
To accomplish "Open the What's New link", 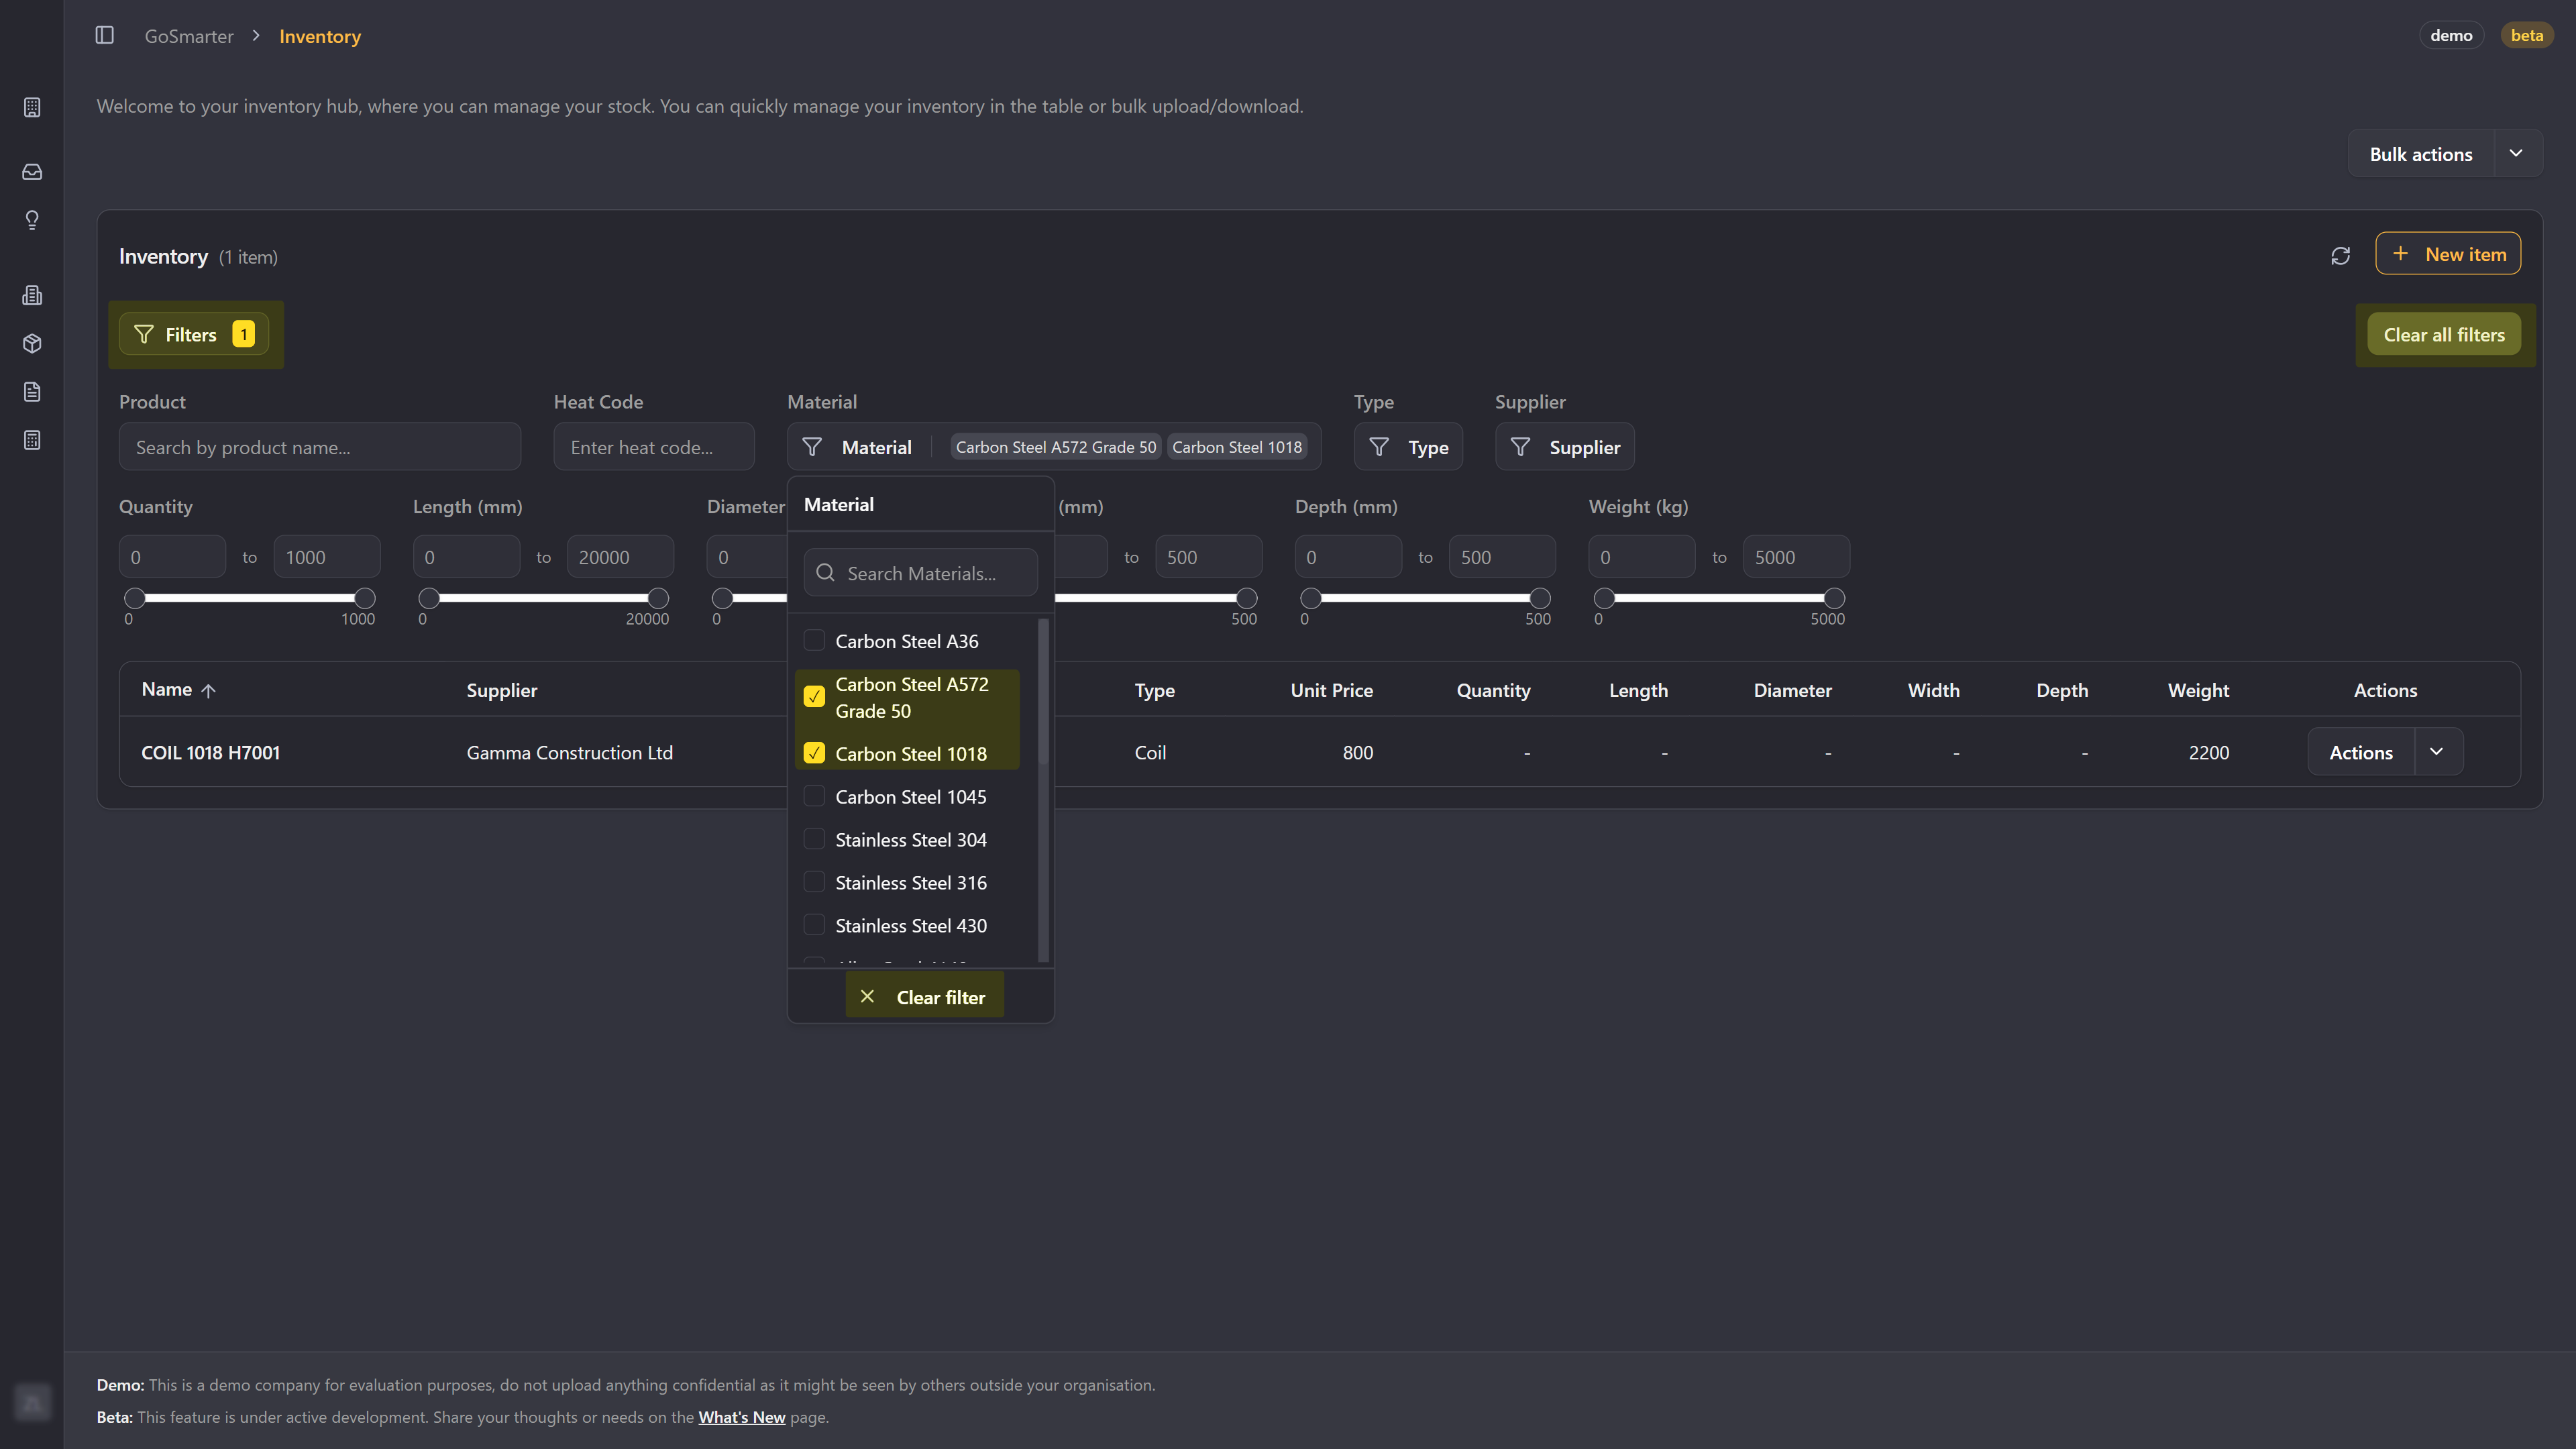I will [x=741, y=1417].
